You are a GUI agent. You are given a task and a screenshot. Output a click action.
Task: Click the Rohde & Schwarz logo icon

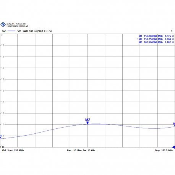(3, 24)
